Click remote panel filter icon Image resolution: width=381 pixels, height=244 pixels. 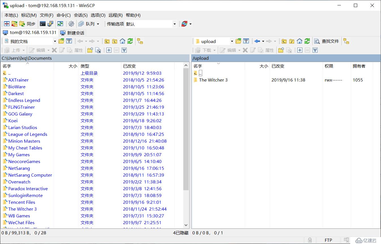[246, 41]
